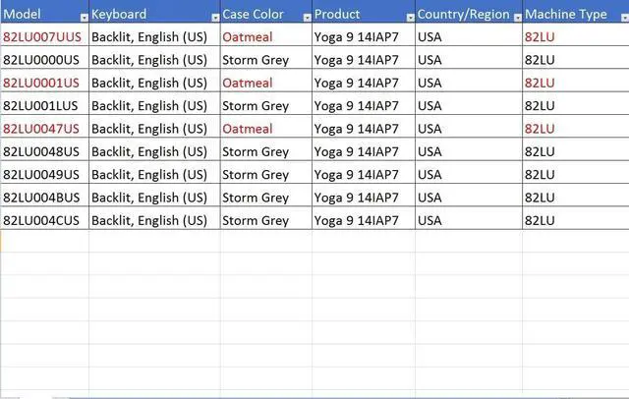Open the Country/Region filter dropdown
Viewport: 629px width, 399px height.
(518, 18)
